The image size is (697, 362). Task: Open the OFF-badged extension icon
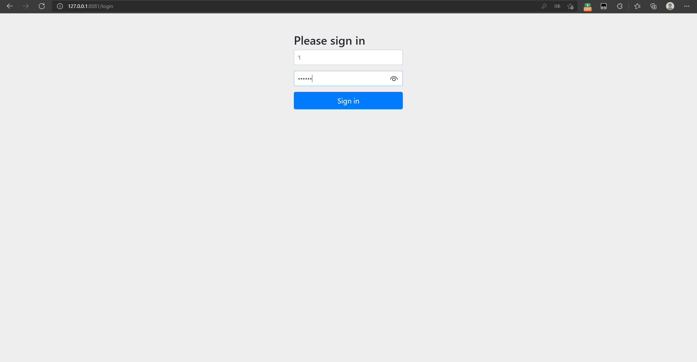(588, 7)
